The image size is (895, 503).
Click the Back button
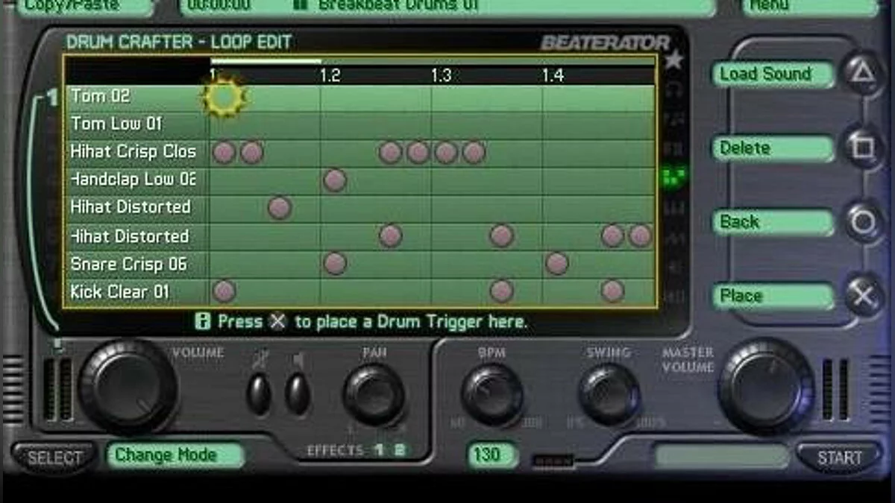(x=773, y=222)
